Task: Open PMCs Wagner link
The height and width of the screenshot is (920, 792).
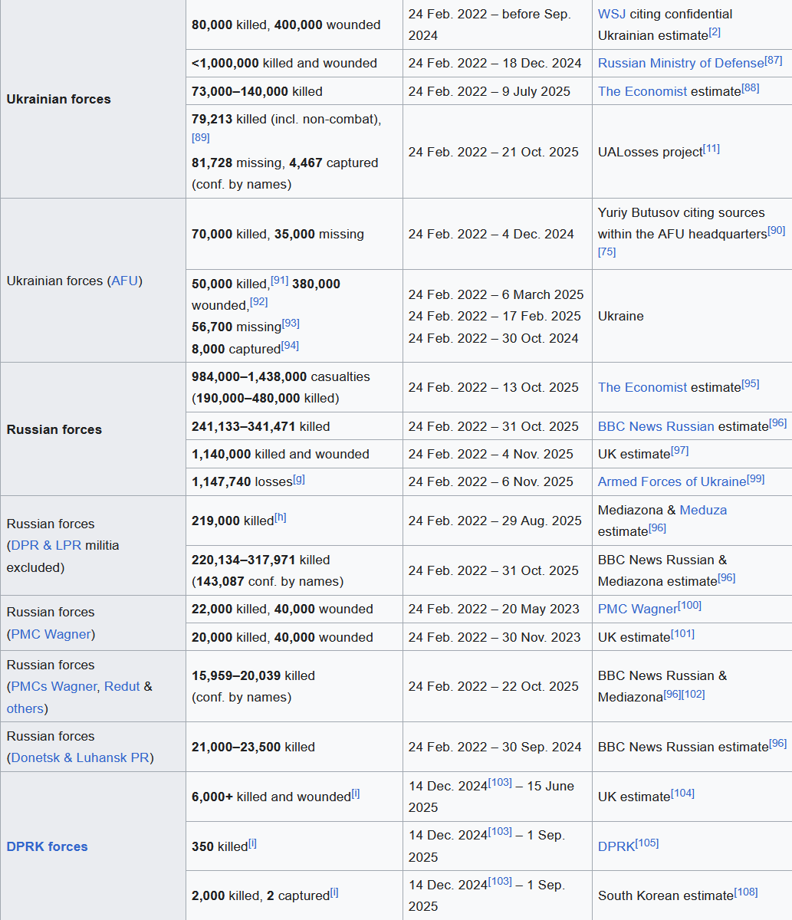Action: click(x=54, y=686)
